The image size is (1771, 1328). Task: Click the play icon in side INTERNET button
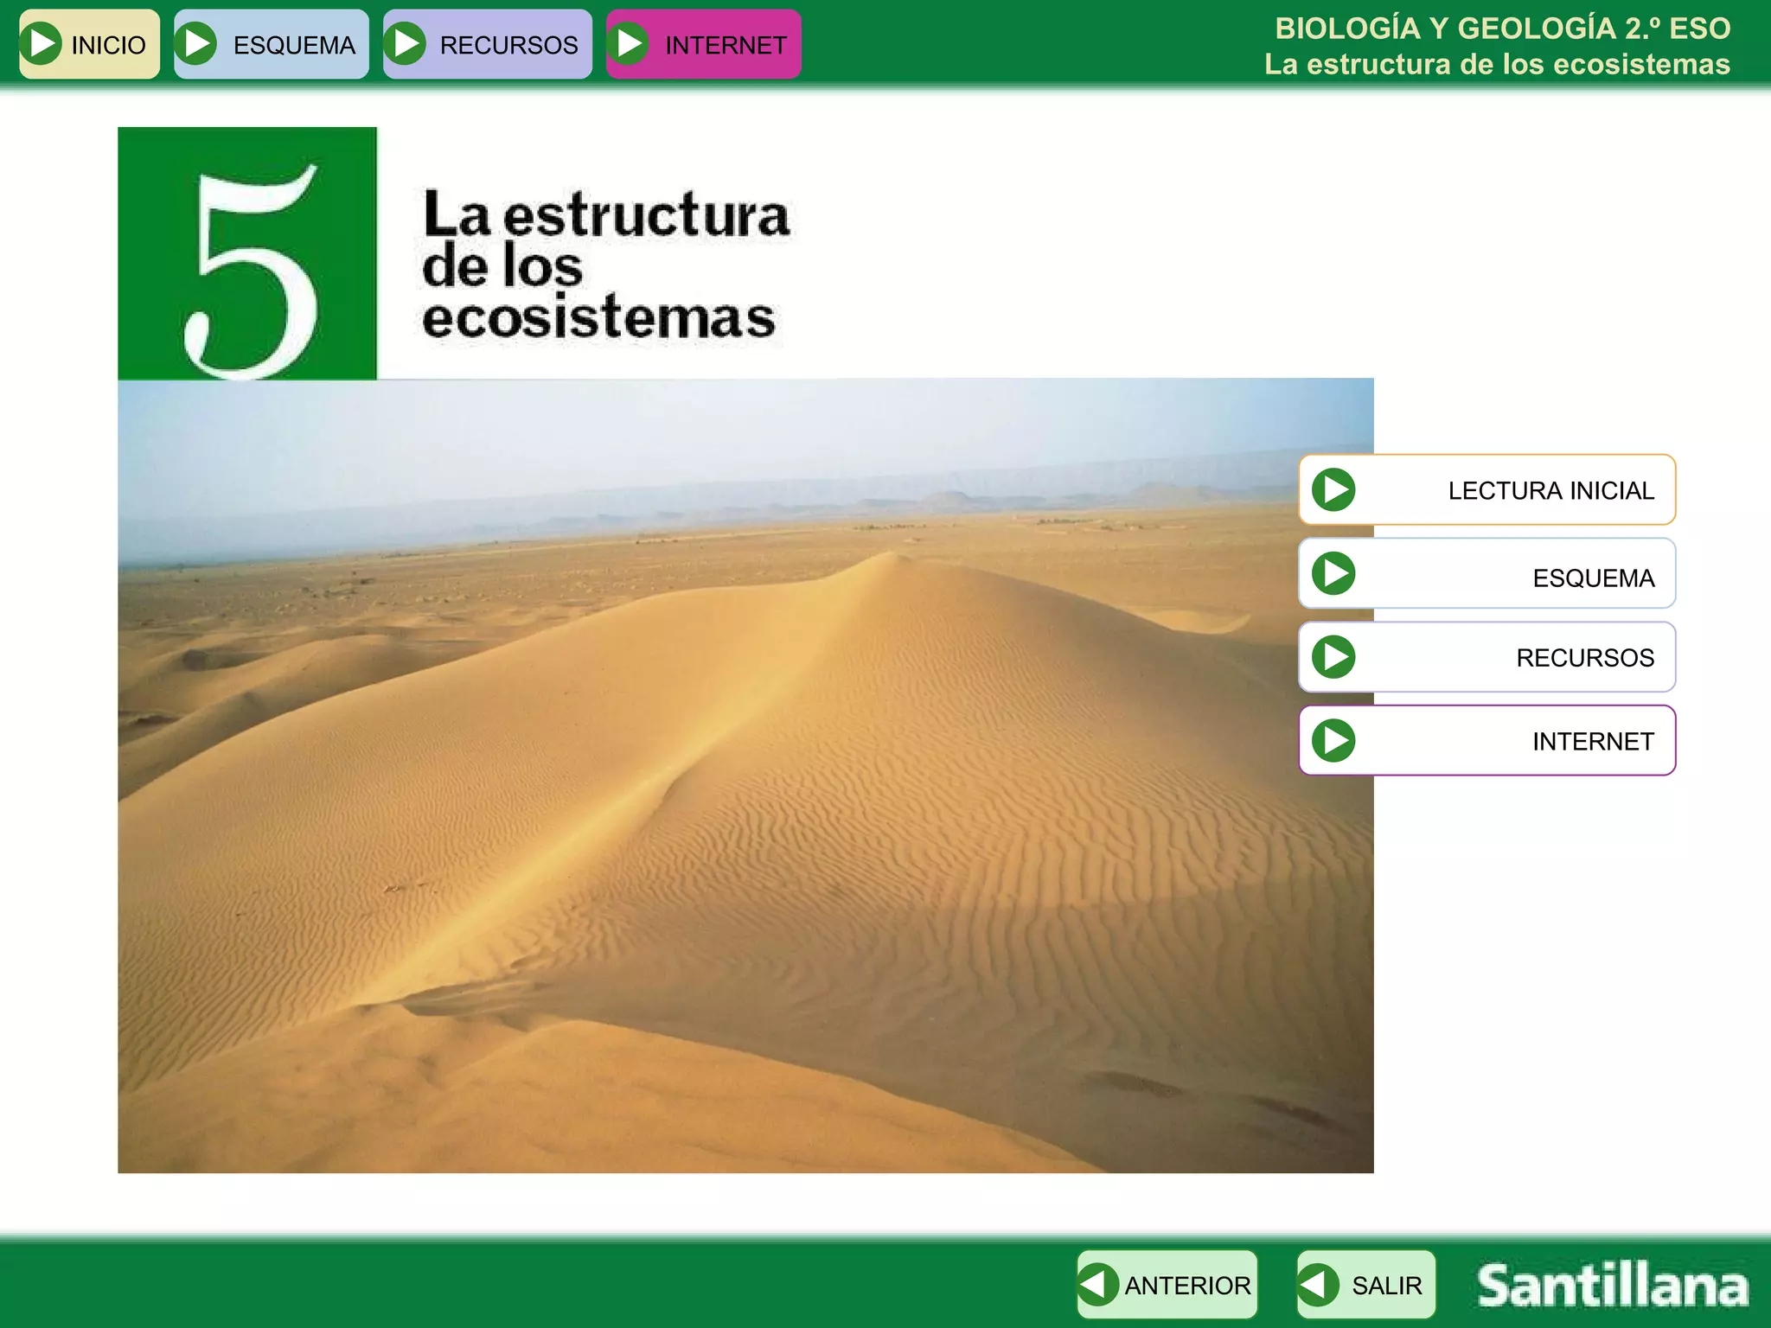click(1333, 741)
